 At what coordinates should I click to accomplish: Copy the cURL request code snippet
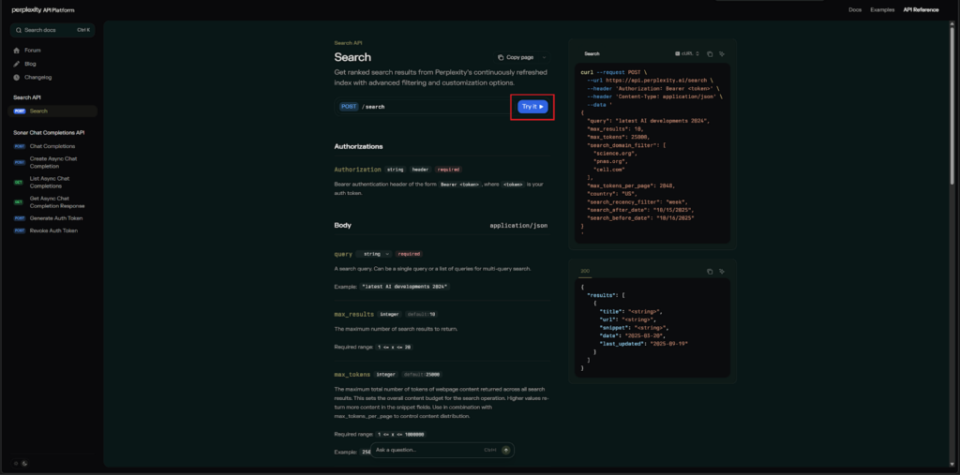[x=710, y=54]
